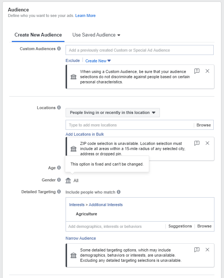Click the Custom Audiences input field
The image size is (224, 278).
(x=139, y=50)
